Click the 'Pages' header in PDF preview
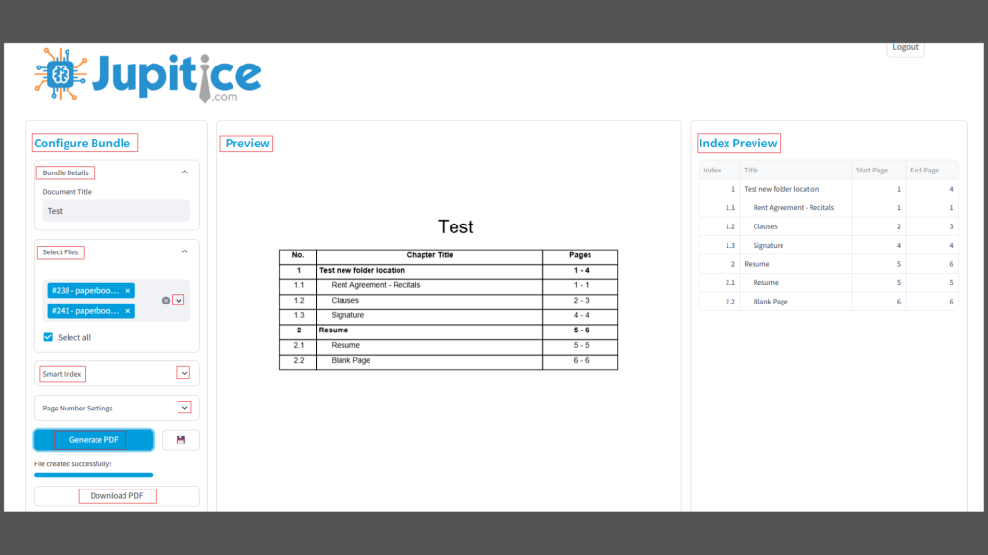988x555 pixels. [x=580, y=254]
